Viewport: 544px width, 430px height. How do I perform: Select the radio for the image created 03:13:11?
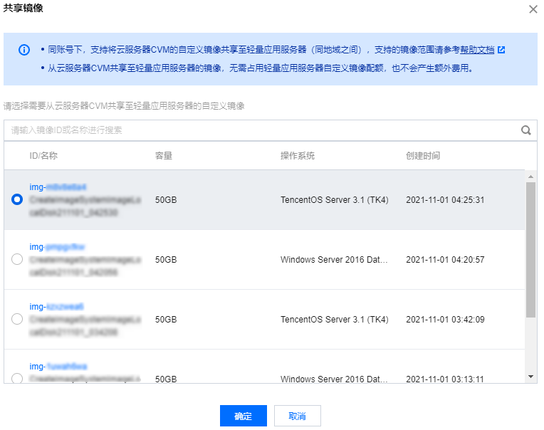(17, 378)
